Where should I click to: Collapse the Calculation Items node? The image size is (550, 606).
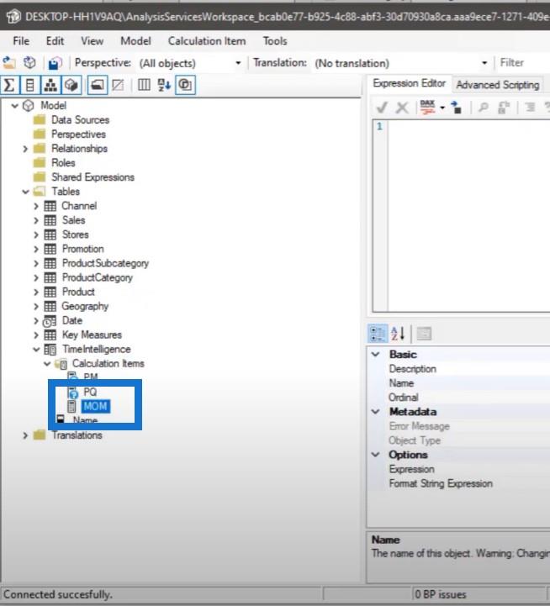(47, 364)
